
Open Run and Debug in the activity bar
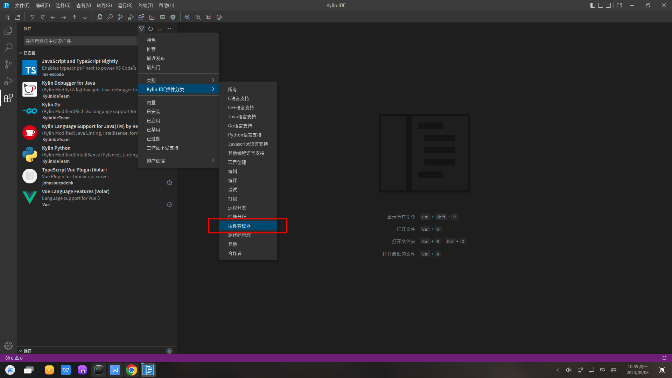8,81
